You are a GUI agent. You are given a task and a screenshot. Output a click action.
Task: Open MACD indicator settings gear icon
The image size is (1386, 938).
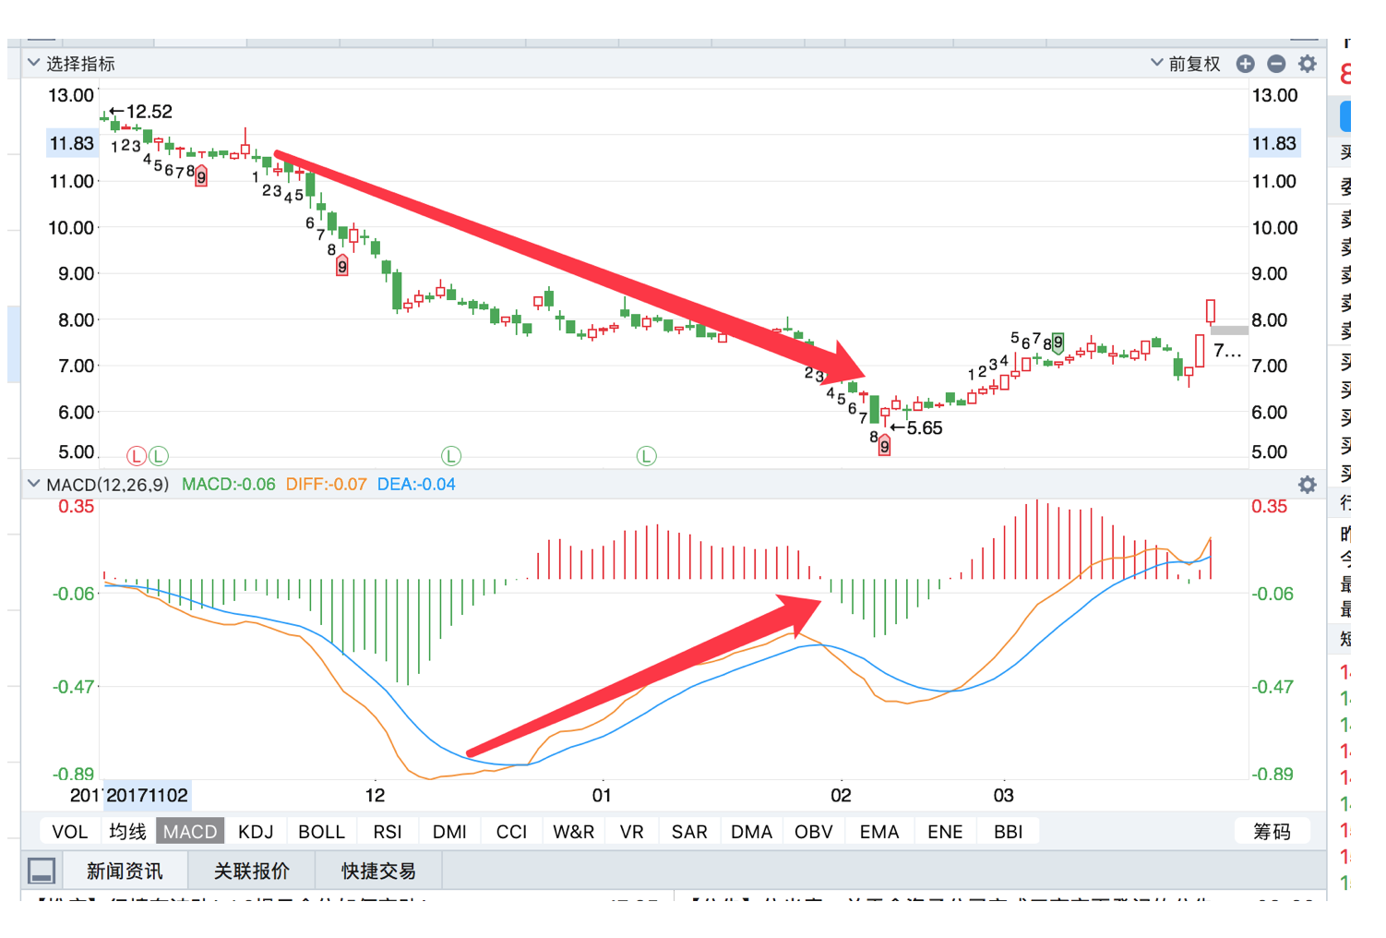tap(1308, 484)
